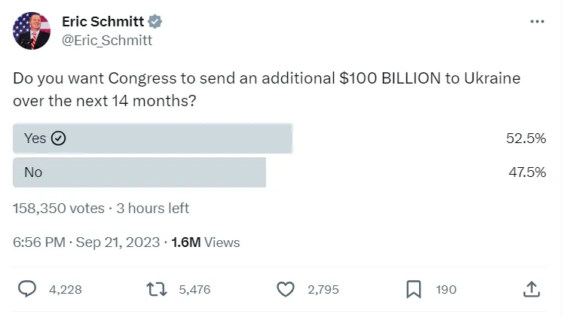Click the share upload icon
The height and width of the screenshot is (317, 563).
(x=531, y=289)
